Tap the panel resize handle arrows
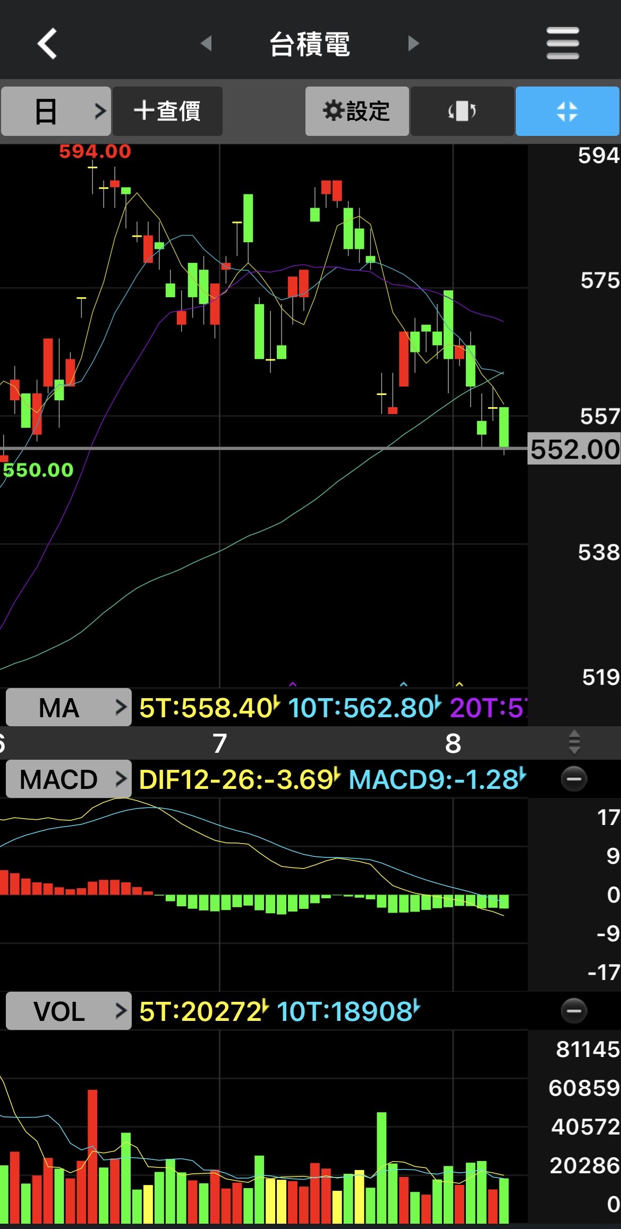Screen dimensions: 621x1229 coord(574,742)
